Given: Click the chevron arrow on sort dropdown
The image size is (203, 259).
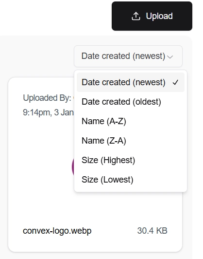Looking at the screenshot, I should 170,57.
